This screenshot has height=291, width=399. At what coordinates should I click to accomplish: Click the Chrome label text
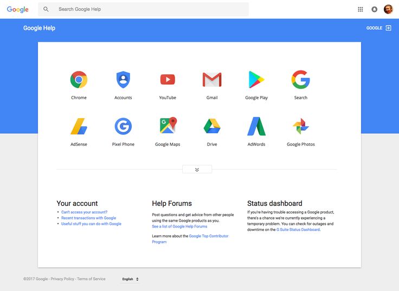(x=79, y=98)
